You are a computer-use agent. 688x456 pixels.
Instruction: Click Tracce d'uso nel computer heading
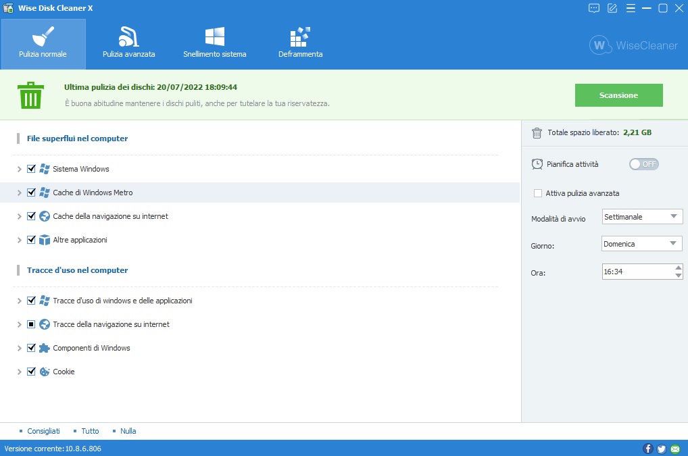(77, 270)
